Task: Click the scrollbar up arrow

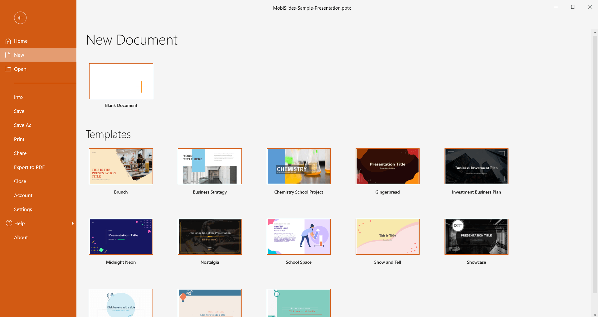Action: (x=595, y=32)
